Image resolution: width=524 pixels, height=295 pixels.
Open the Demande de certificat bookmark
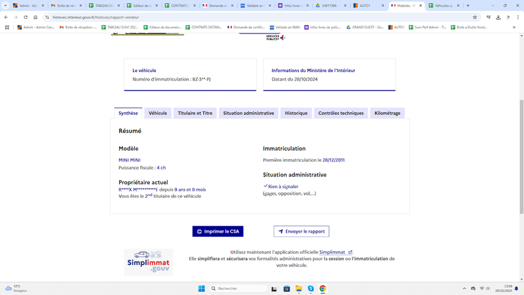click(x=246, y=28)
